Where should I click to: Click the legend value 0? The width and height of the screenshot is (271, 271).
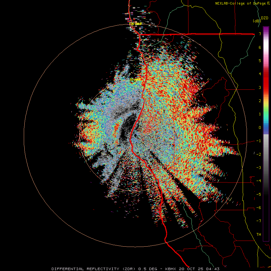point(260,128)
